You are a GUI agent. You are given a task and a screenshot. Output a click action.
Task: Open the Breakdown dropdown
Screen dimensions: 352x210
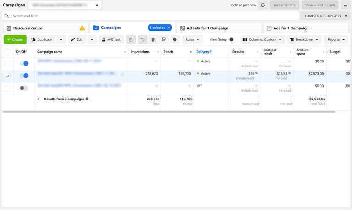tap(304, 39)
